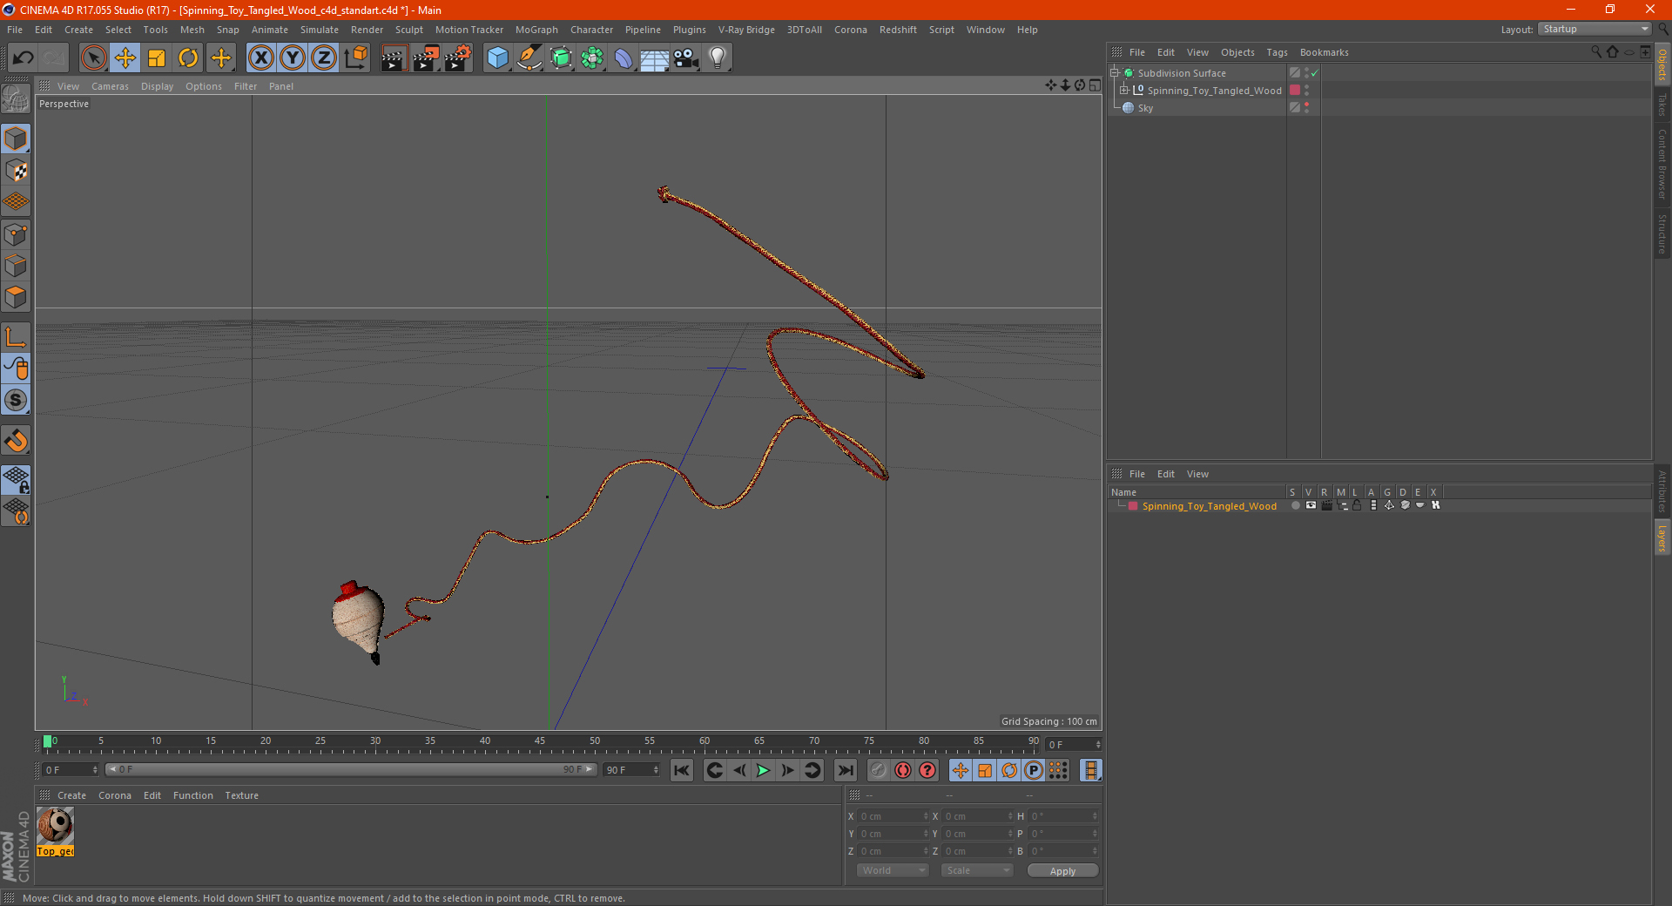Toggle viewport Solo S icon
The height and width of the screenshot is (906, 1672).
[x=16, y=401]
